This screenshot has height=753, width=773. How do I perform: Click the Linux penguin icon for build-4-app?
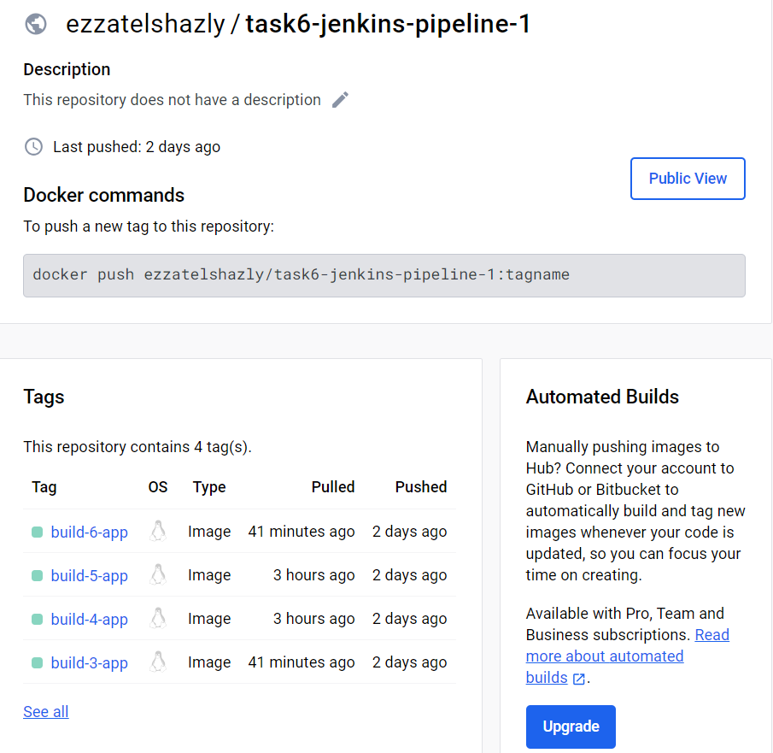click(158, 619)
